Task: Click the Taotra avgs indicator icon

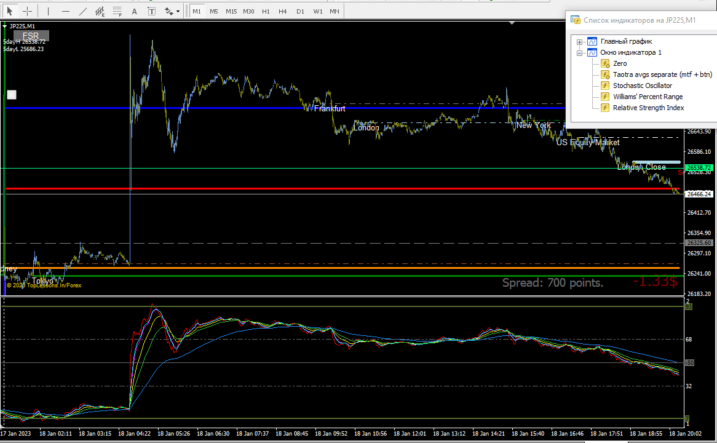Action: click(x=605, y=74)
